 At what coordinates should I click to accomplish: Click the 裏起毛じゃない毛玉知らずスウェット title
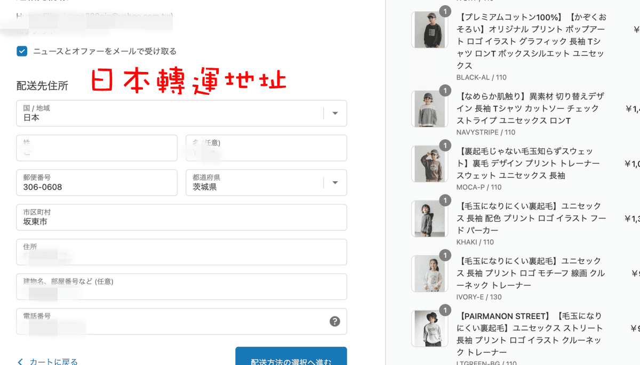point(528,163)
